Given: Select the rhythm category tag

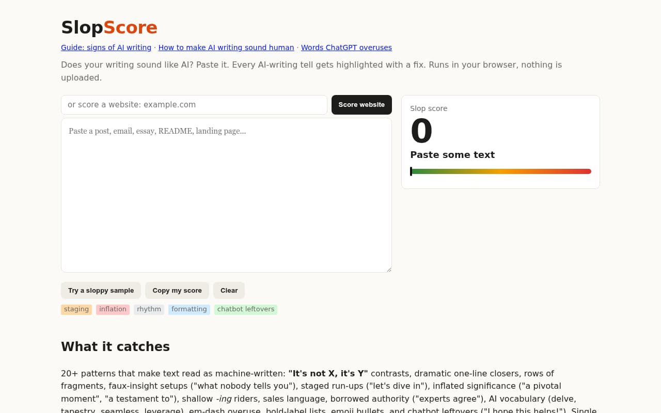Looking at the screenshot, I should (x=149, y=309).
